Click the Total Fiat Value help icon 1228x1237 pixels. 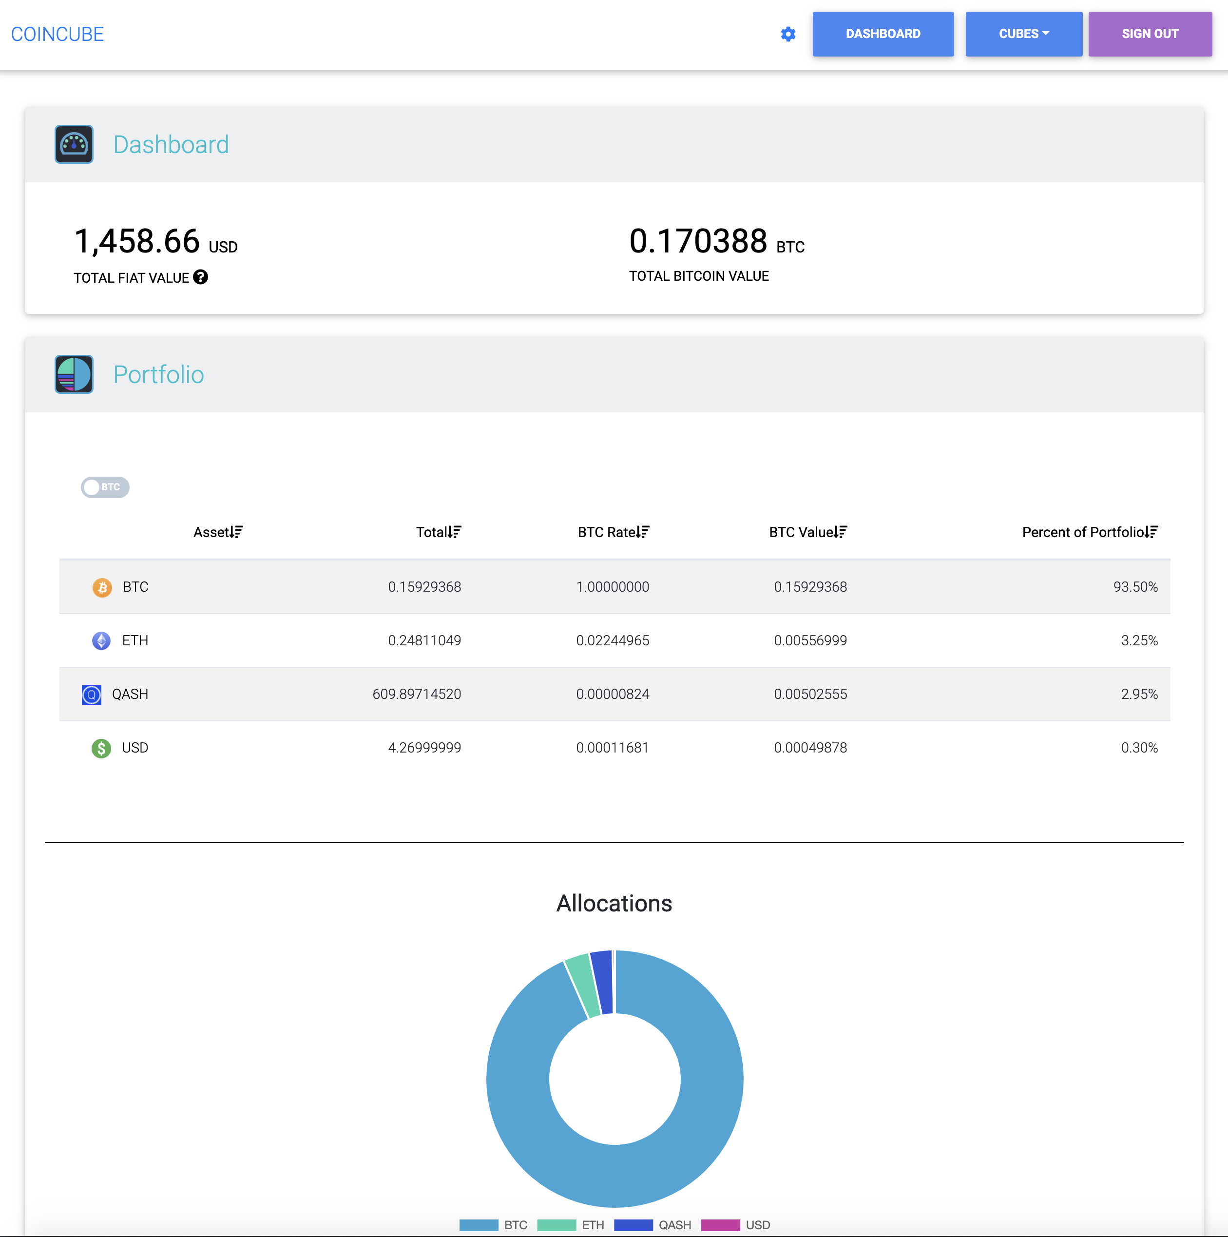pyautogui.click(x=200, y=277)
